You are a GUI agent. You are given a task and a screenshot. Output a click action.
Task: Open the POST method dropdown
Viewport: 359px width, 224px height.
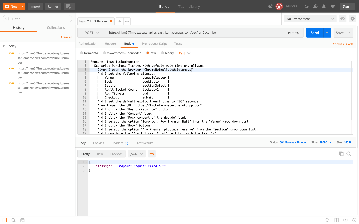click(x=92, y=33)
